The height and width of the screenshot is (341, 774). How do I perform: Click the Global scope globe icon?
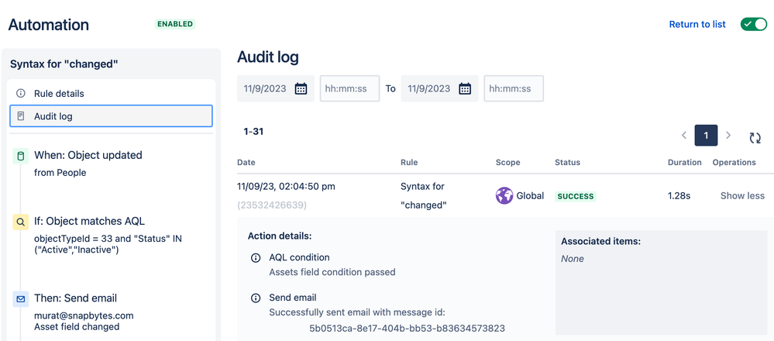click(x=504, y=196)
